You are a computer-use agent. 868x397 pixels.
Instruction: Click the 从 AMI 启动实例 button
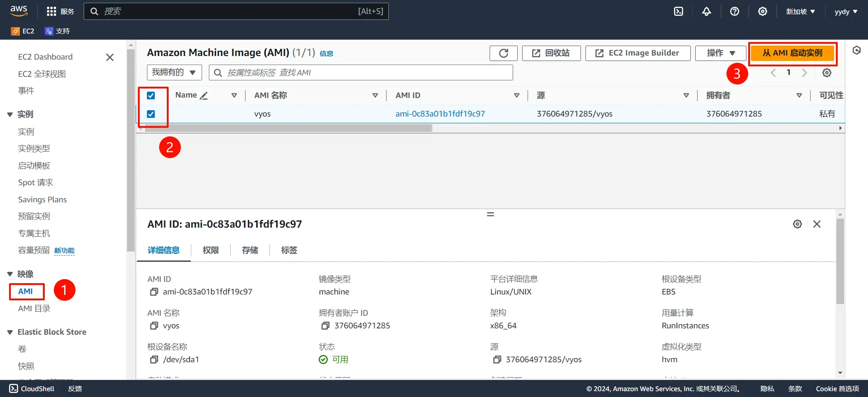point(793,53)
